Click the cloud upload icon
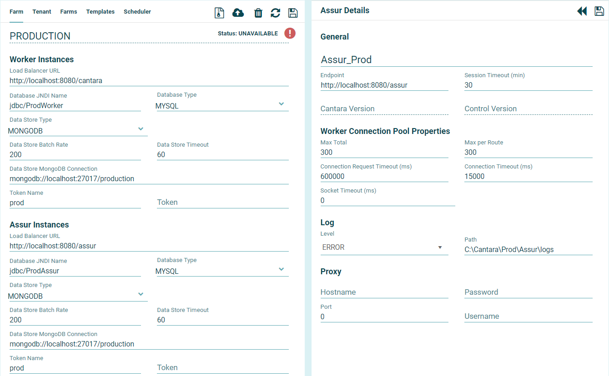The width and height of the screenshot is (609, 376). point(238,13)
